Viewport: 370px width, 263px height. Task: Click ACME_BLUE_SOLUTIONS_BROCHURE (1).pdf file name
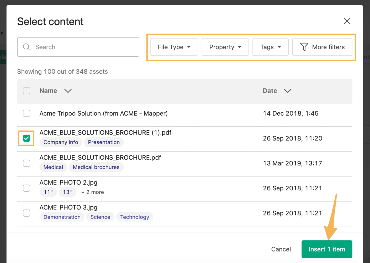coord(105,132)
